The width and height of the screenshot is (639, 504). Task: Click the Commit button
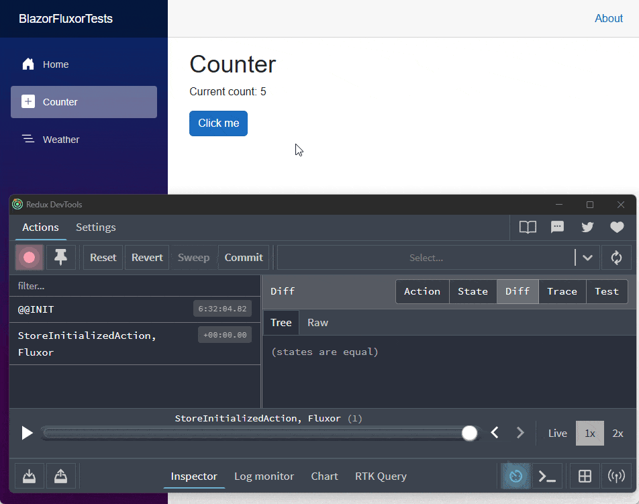coord(244,258)
